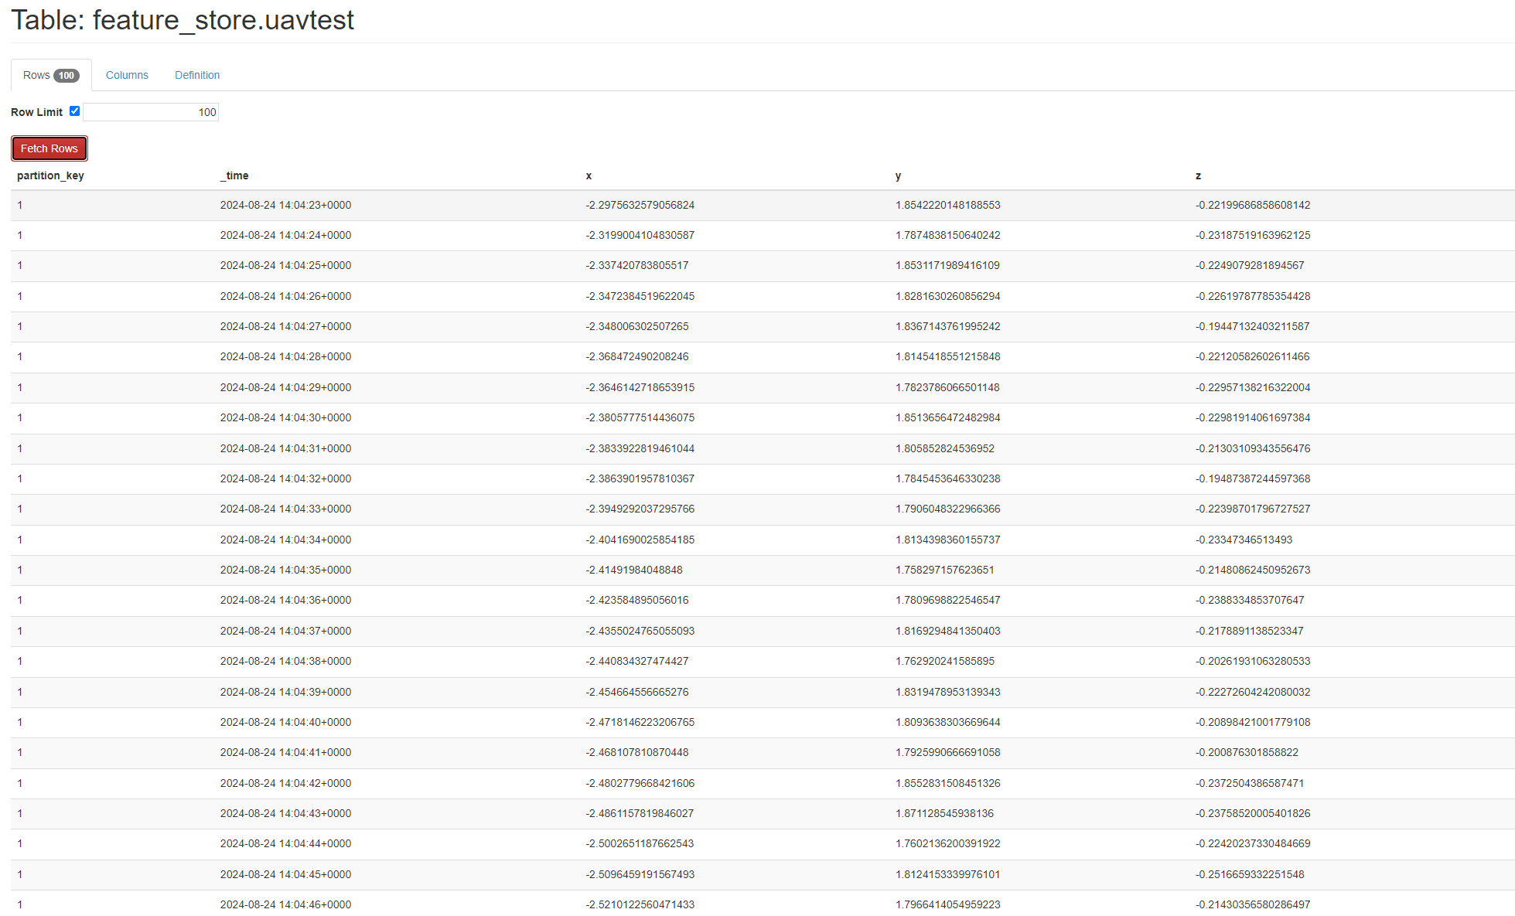This screenshot has width=1515, height=916.
Task: Select time cell 2024-08-24 14:04:40+0000
Action: pyautogui.click(x=285, y=722)
